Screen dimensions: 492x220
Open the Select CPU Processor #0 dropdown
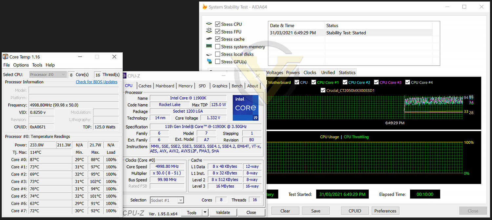point(48,75)
